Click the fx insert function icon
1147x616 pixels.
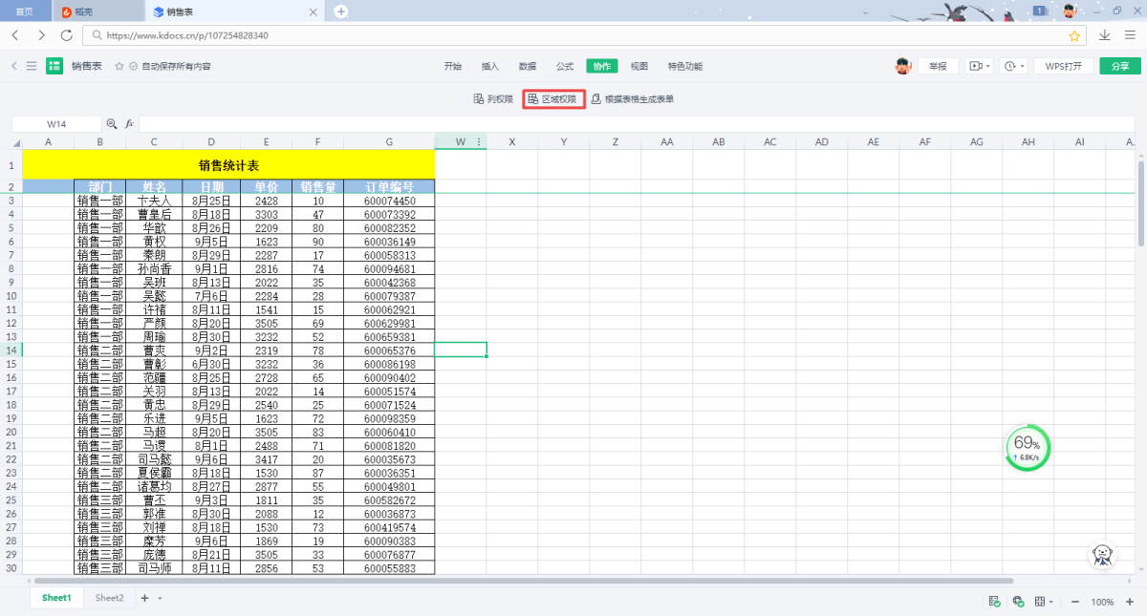pyautogui.click(x=129, y=124)
